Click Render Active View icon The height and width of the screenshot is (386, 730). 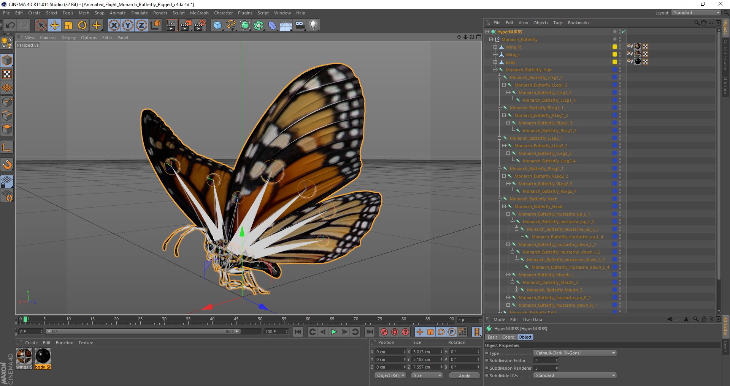pyautogui.click(x=172, y=25)
